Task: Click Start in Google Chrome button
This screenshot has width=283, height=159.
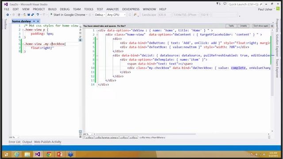Action: coord(68,15)
